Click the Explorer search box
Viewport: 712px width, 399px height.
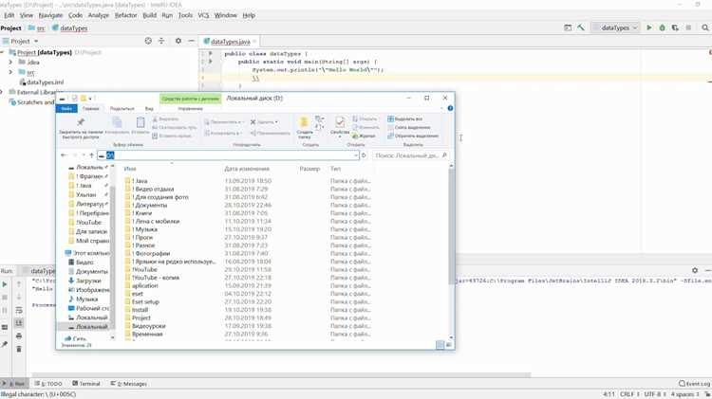pyautogui.click(x=411, y=155)
